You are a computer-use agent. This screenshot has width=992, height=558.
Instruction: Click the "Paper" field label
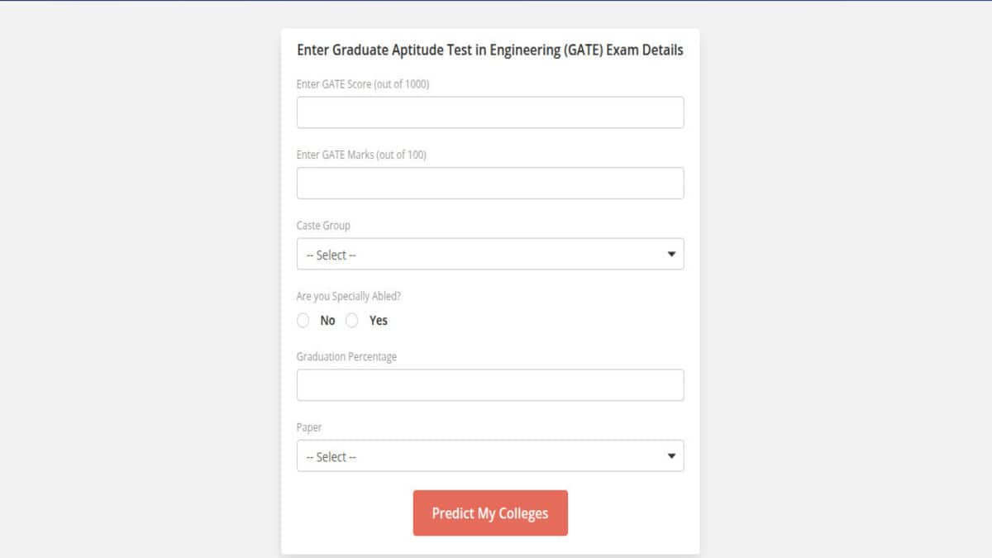coord(309,427)
